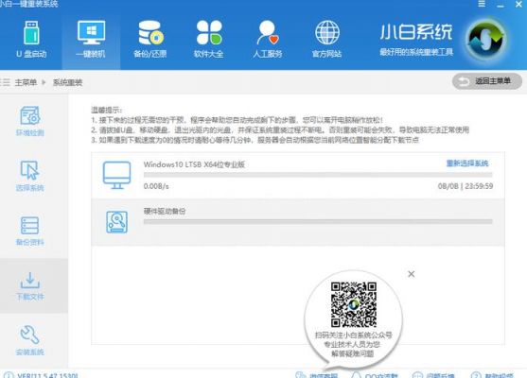The height and width of the screenshot is (378, 527).
Task: Click the Windows10 LTSB X64位专业版 title
Action: coord(194,164)
